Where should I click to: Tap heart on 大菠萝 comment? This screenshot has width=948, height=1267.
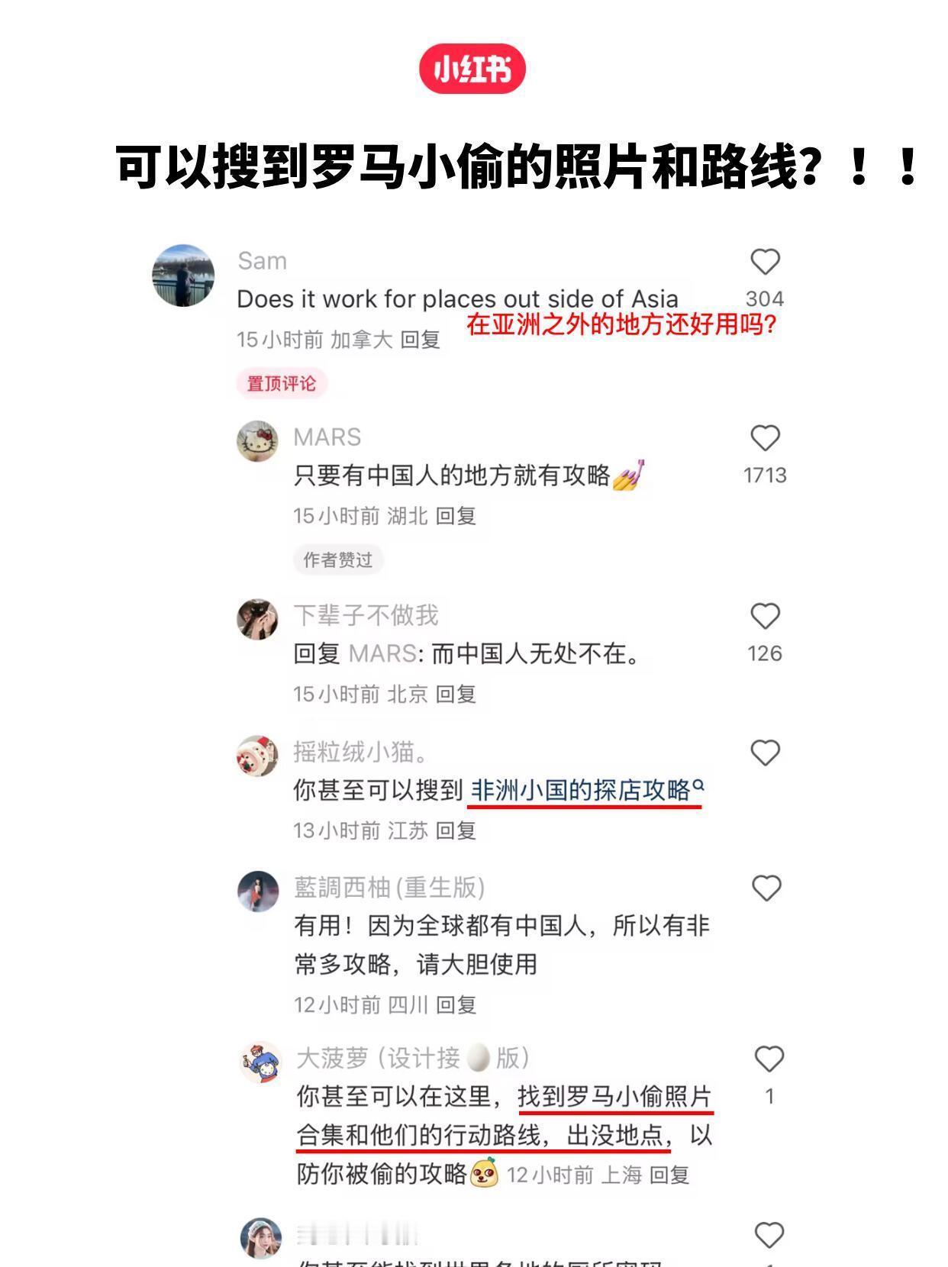(769, 1059)
